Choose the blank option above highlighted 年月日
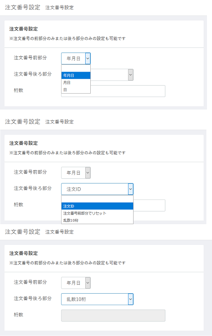Image resolution: width=212 pixels, height=336 pixels. pos(76,68)
